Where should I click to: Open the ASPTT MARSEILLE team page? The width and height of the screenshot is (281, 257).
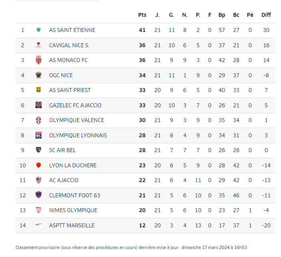(72, 225)
